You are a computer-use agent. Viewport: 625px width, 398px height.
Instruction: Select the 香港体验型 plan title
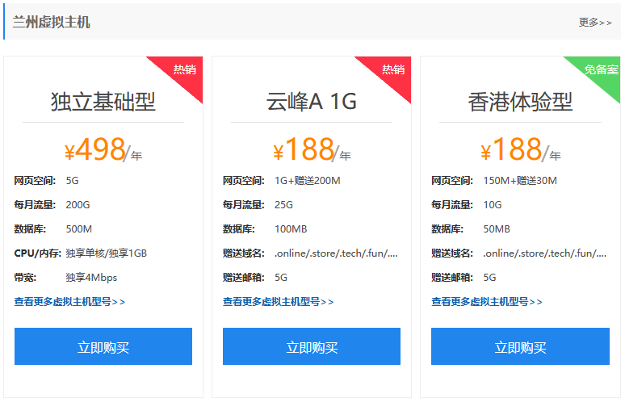520,101
